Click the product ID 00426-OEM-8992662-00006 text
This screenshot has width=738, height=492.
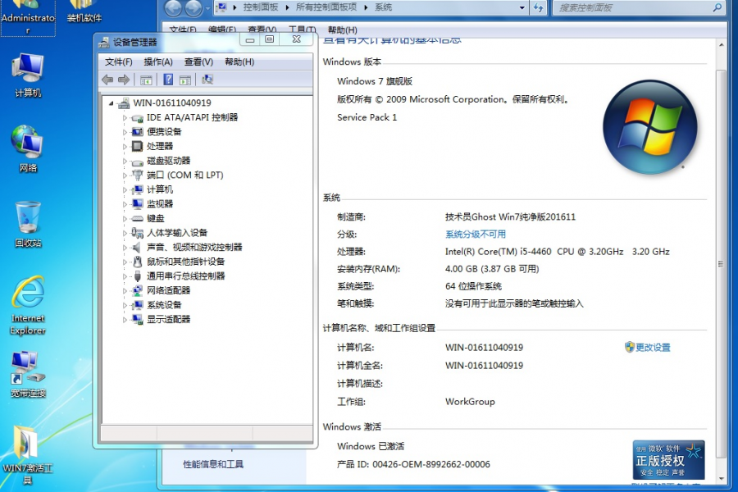pyautogui.click(x=430, y=464)
